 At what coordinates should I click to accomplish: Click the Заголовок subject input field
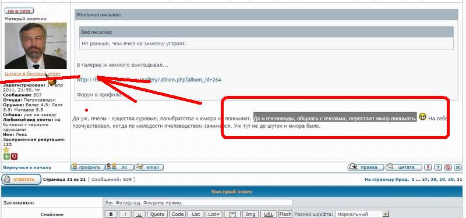[199, 203]
